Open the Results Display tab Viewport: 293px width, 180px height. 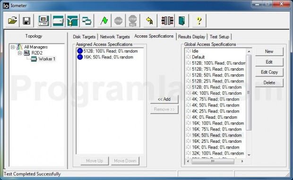[x=192, y=37]
